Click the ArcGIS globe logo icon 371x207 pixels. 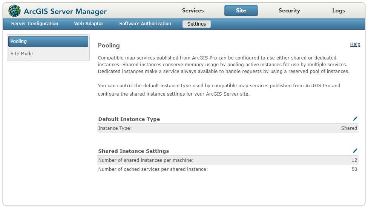15,11
